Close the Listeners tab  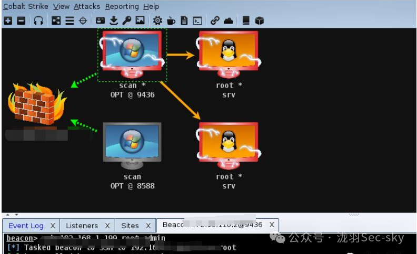coord(107,226)
